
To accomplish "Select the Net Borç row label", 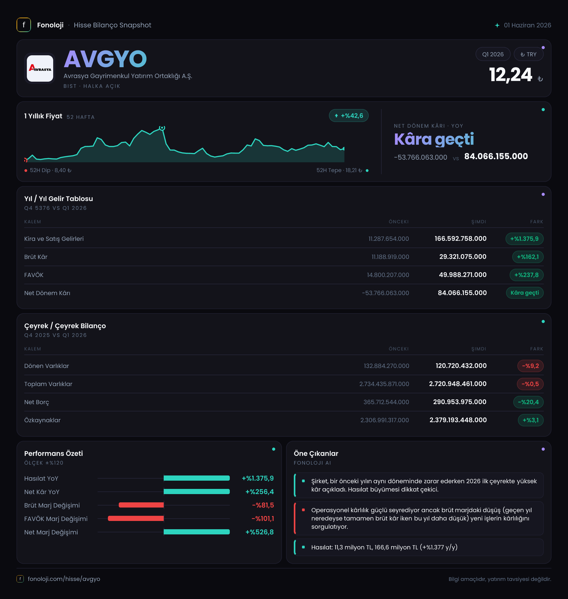I will [x=37, y=402].
